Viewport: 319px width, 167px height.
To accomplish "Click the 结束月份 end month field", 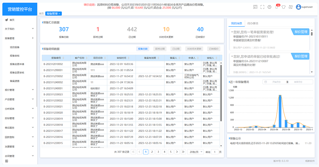I will (x=298, y=82).
